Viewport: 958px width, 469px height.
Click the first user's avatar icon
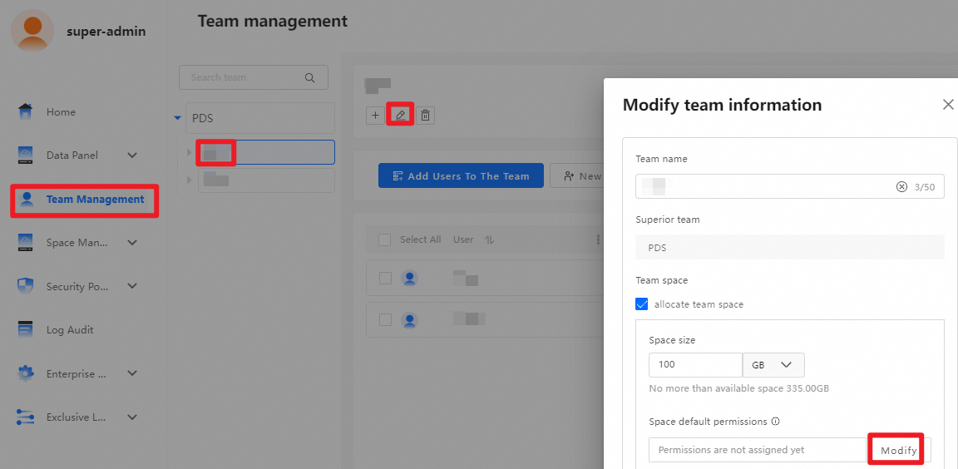click(410, 279)
